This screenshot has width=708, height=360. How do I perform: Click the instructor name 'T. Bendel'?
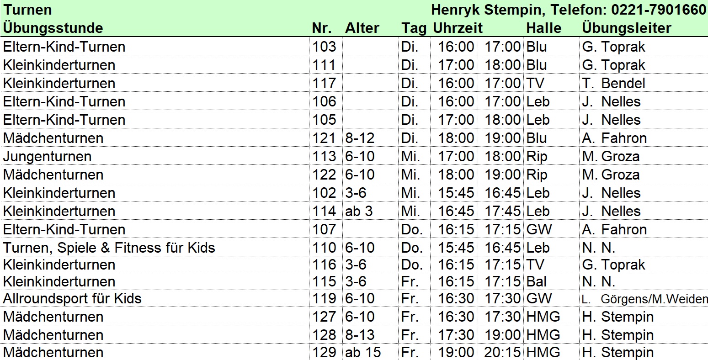point(613,83)
